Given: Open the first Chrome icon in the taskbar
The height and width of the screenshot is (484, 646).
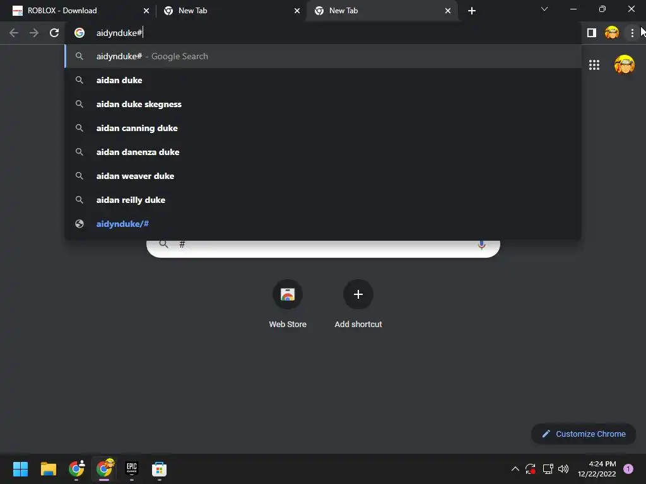Looking at the screenshot, I should (x=76, y=469).
